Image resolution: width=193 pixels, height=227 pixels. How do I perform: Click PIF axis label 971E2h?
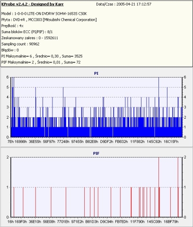77,222
